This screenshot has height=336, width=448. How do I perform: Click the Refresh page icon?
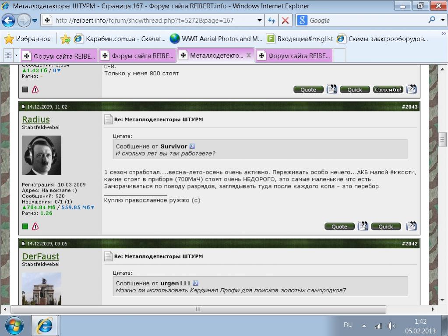coord(272,21)
